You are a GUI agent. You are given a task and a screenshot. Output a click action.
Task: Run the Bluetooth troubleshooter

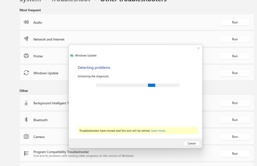[x=235, y=120]
